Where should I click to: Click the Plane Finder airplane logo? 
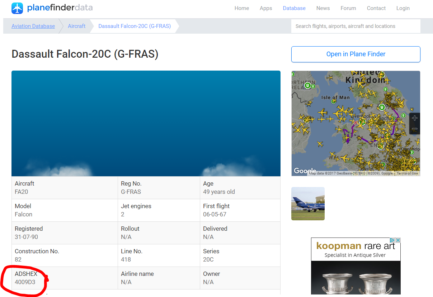[17, 8]
